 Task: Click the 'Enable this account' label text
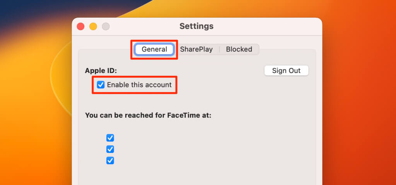tap(139, 85)
